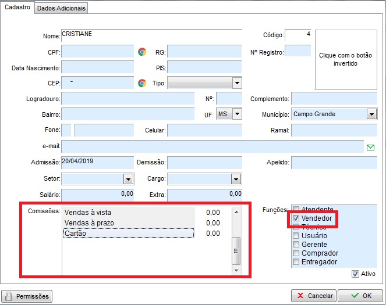This screenshot has width=386, height=305.
Task: Select the Vendas à vista commission row
Action: pos(128,213)
